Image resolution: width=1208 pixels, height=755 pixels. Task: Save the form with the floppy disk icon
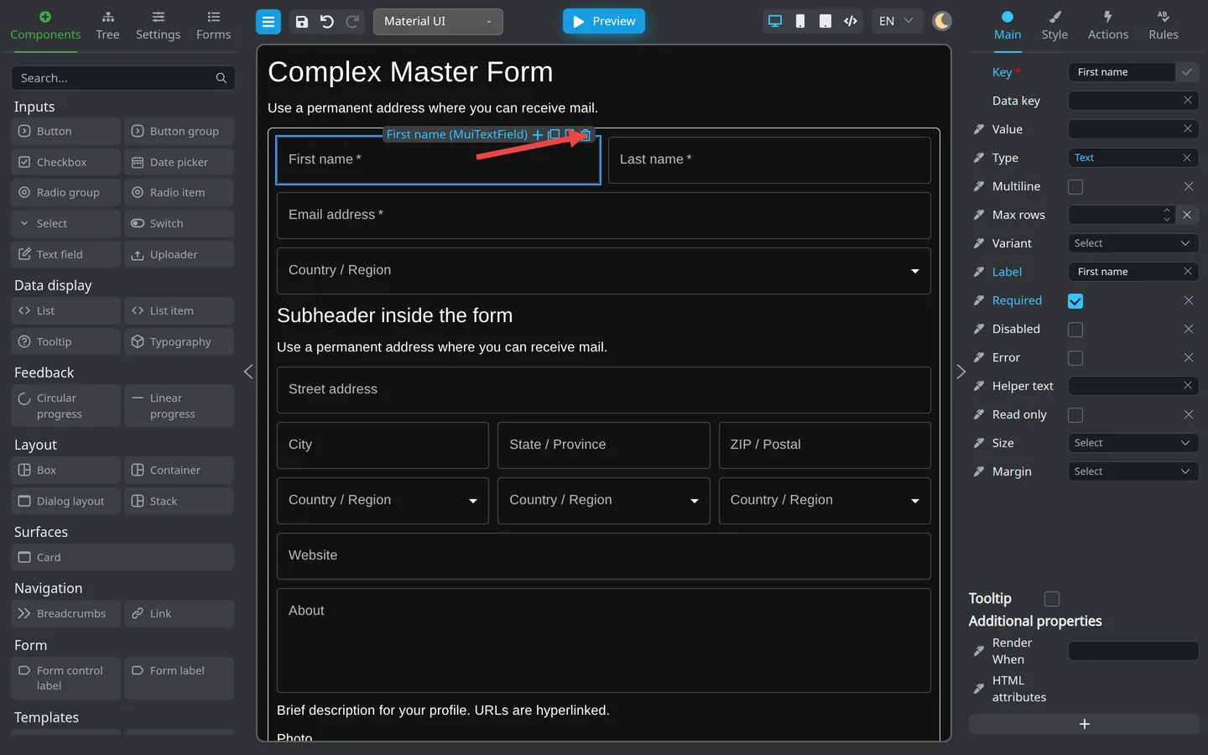[x=302, y=22]
